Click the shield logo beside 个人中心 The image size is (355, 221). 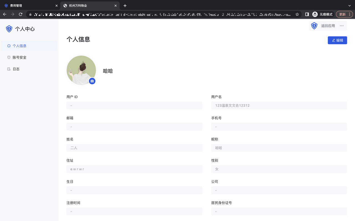point(9,29)
